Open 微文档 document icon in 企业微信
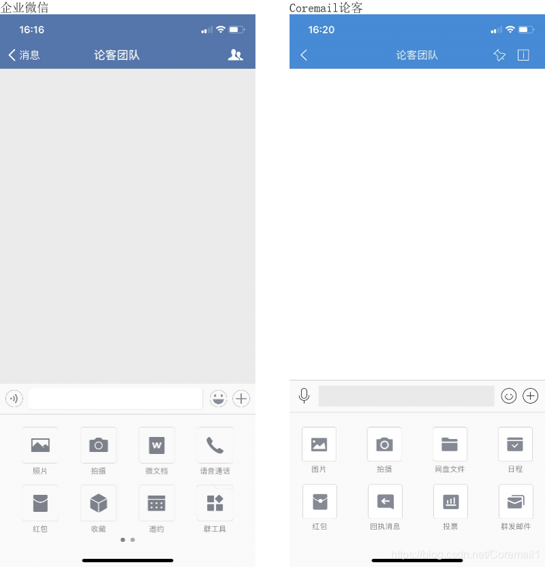 click(157, 444)
